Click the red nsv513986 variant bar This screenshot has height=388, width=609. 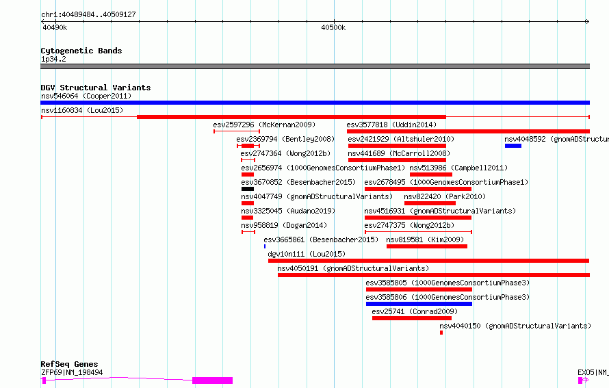pos(431,174)
